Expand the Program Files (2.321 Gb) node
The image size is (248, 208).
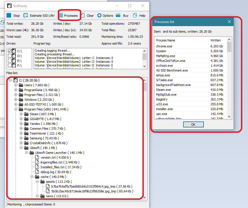[16, 95]
